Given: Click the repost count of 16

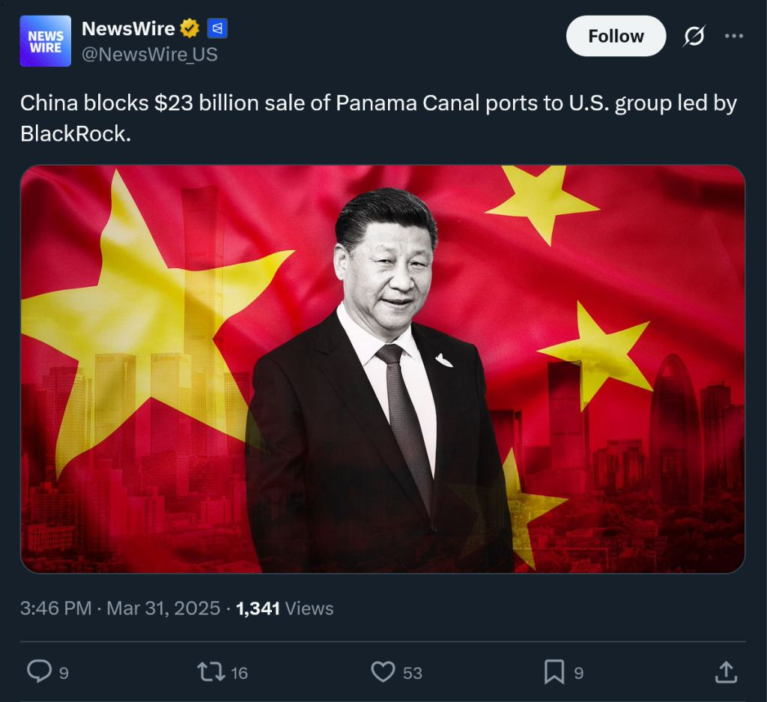Looking at the screenshot, I should [239, 673].
